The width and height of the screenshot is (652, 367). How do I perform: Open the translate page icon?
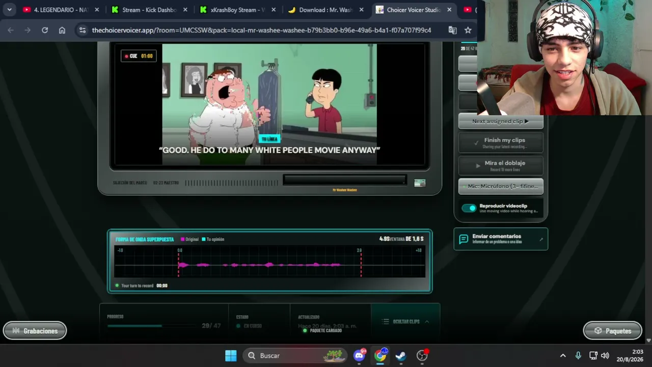[x=452, y=30]
